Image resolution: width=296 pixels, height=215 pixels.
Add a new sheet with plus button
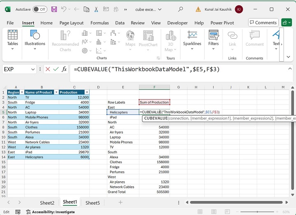(x=120, y=202)
